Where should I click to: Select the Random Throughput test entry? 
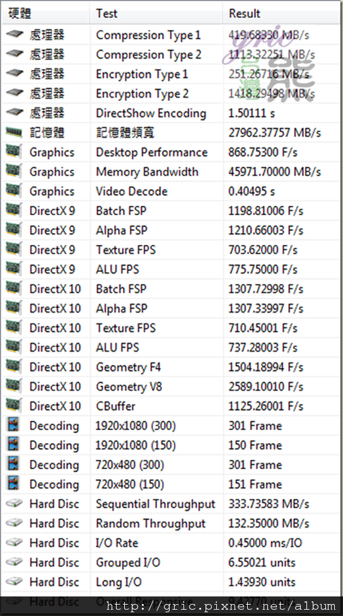(x=151, y=523)
